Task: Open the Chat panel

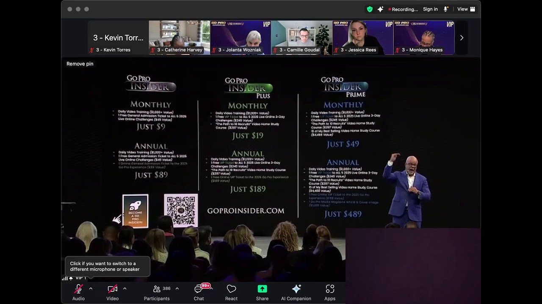Action: pos(199,292)
